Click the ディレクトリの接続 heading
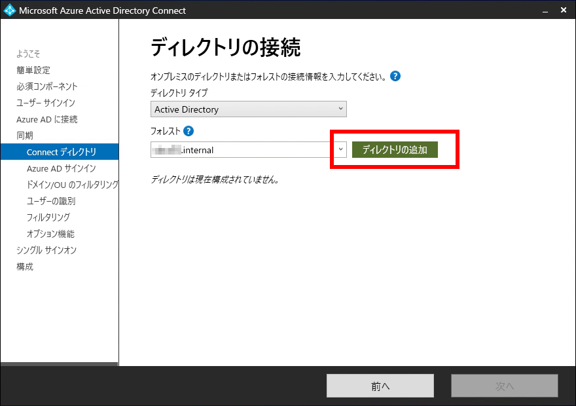 tap(226, 47)
